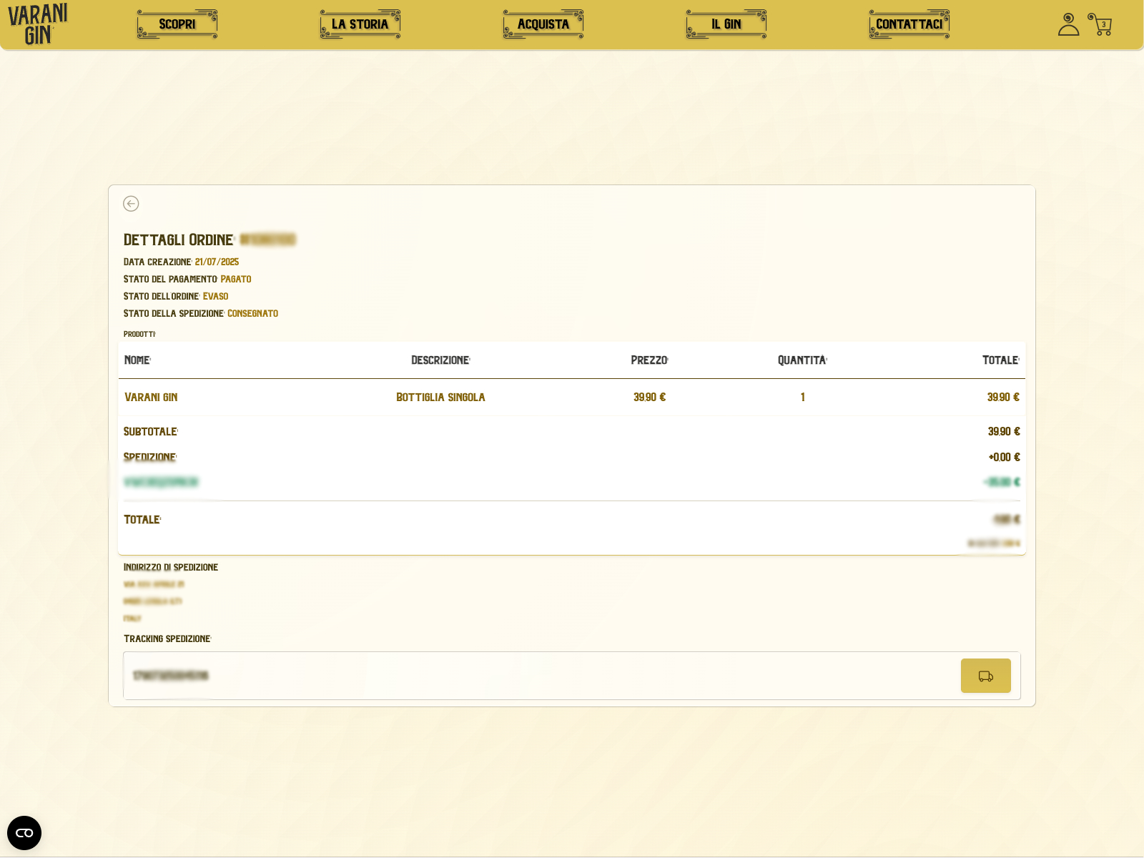Click the truck tracking button

pyautogui.click(x=985, y=676)
